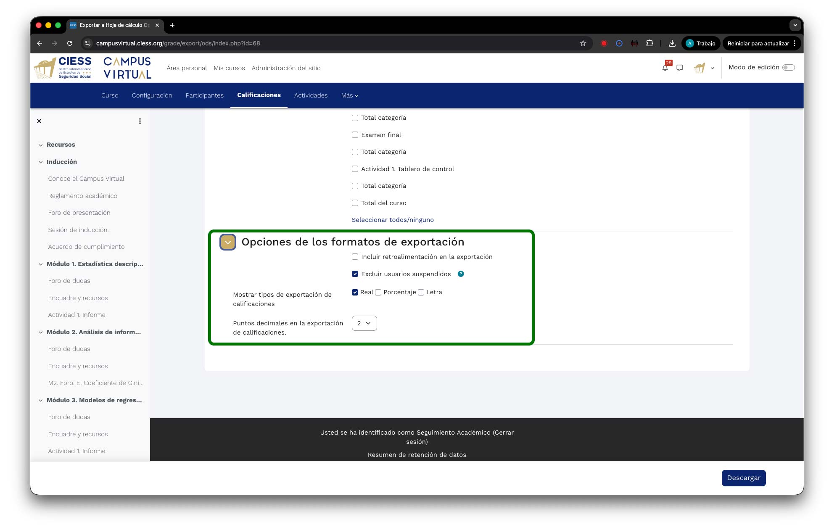The height and width of the screenshot is (525, 829).
Task: Toggle Modo de edición switch
Action: (788, 68)
